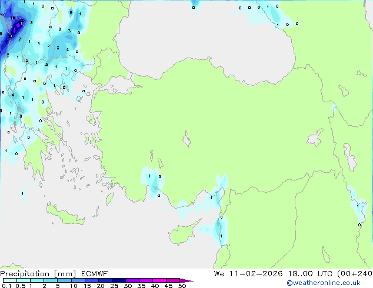
Task: Click the island of Cyprus on the map
Action: pos(182,233)
